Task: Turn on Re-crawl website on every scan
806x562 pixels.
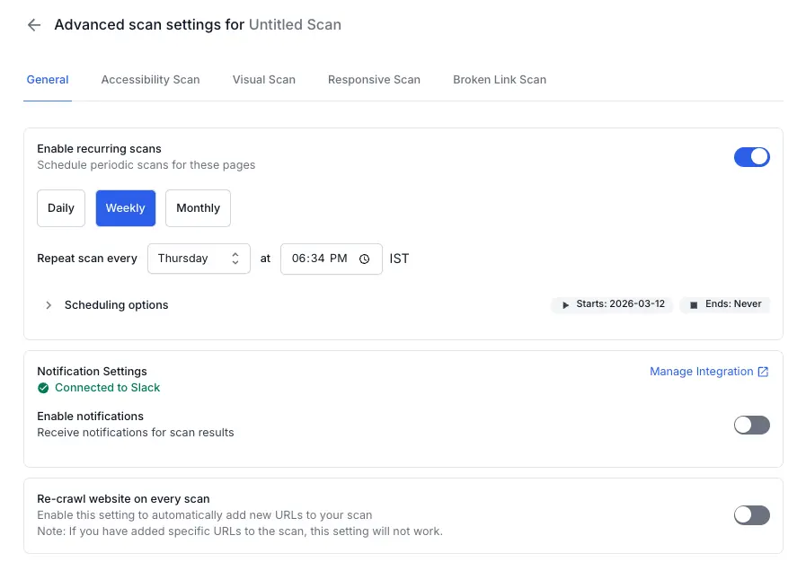Action: [x=751, y=514]
